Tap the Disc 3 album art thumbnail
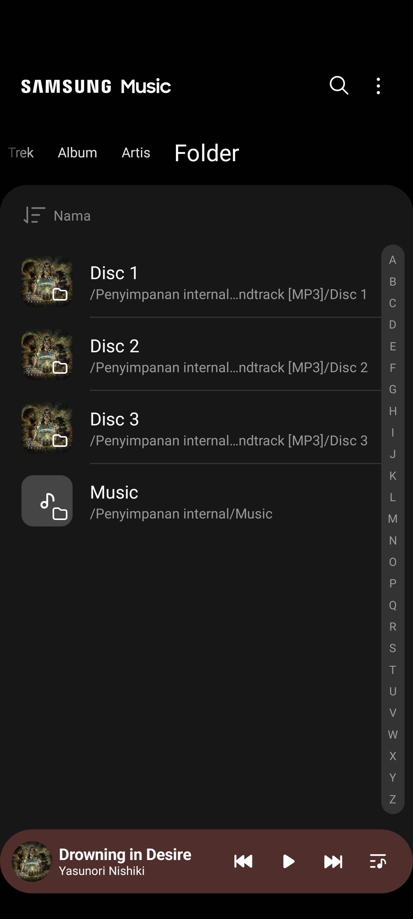The height and width of the screenshot is (919, 413). tap(47, 428)
